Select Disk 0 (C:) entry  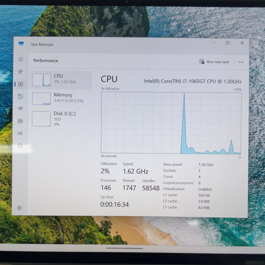(x=61, y=119)
